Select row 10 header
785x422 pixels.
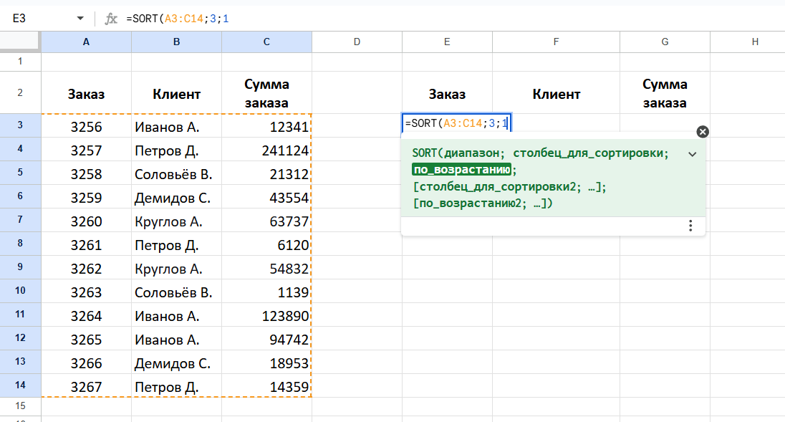[20, 291]
